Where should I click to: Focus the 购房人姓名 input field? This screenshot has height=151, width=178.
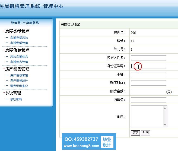tap(148, 58)
